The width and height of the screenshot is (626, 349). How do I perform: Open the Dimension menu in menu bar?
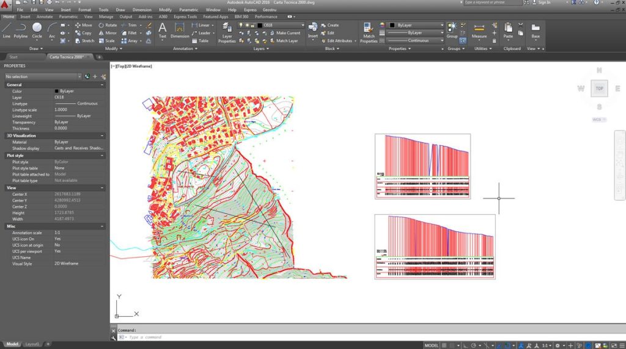[142, 10]
